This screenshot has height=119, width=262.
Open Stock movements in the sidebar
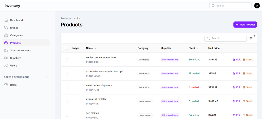pos(26,50)
